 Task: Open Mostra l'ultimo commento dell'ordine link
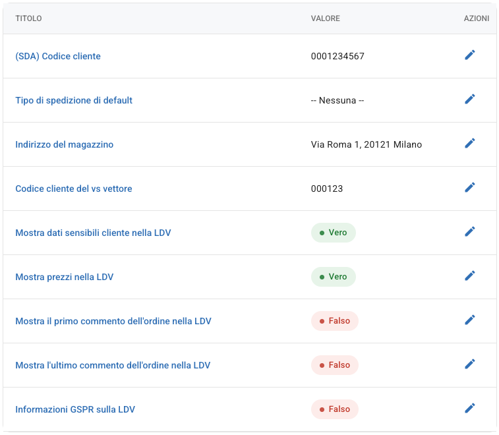[x=113, y=365]
